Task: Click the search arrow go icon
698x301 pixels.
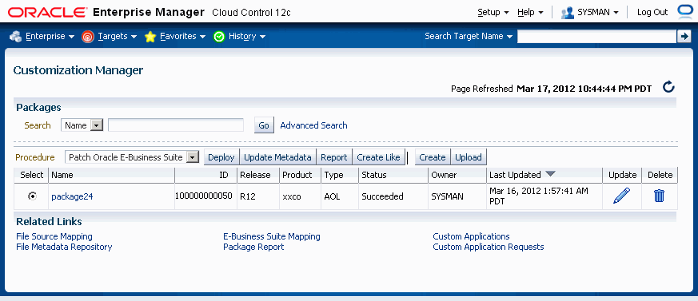Action: point(684,37)
